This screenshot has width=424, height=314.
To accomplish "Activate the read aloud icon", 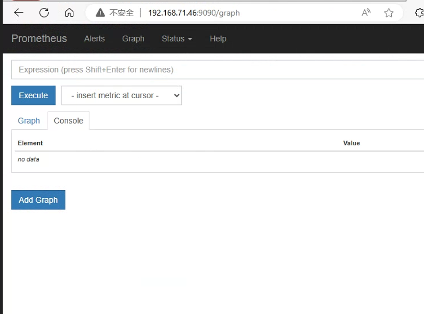I will [366, 13].
